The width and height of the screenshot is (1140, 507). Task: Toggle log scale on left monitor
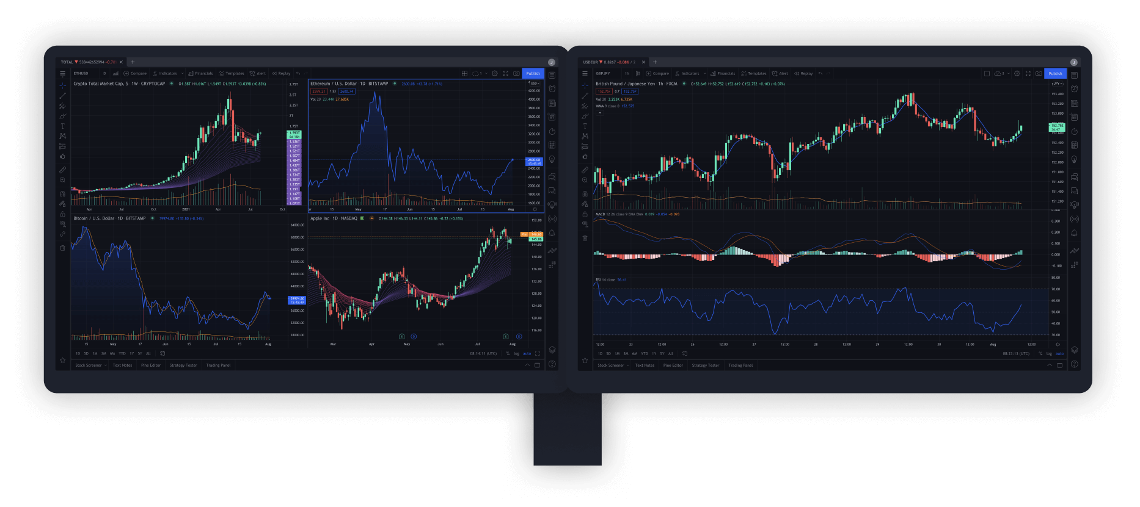tap(516, 353)
